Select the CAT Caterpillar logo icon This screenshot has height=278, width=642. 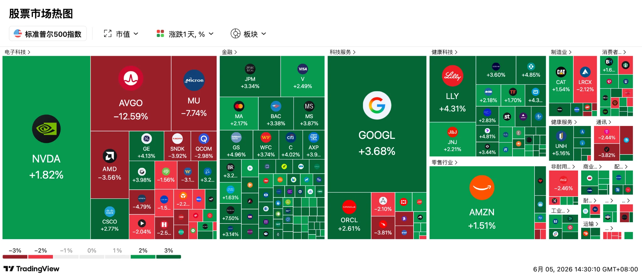point(561,72)
